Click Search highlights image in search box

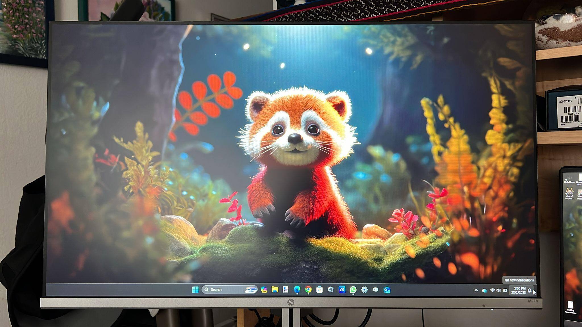click(x=250, y=290)
